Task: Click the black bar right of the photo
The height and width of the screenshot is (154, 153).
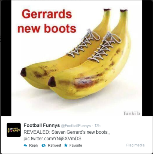Action: (147, 58)
